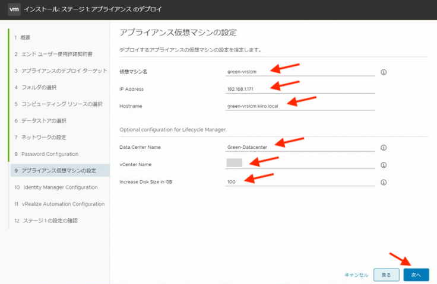
Task: Click the Increase Disk Size in GB label
Action: [x=145, y=182]
